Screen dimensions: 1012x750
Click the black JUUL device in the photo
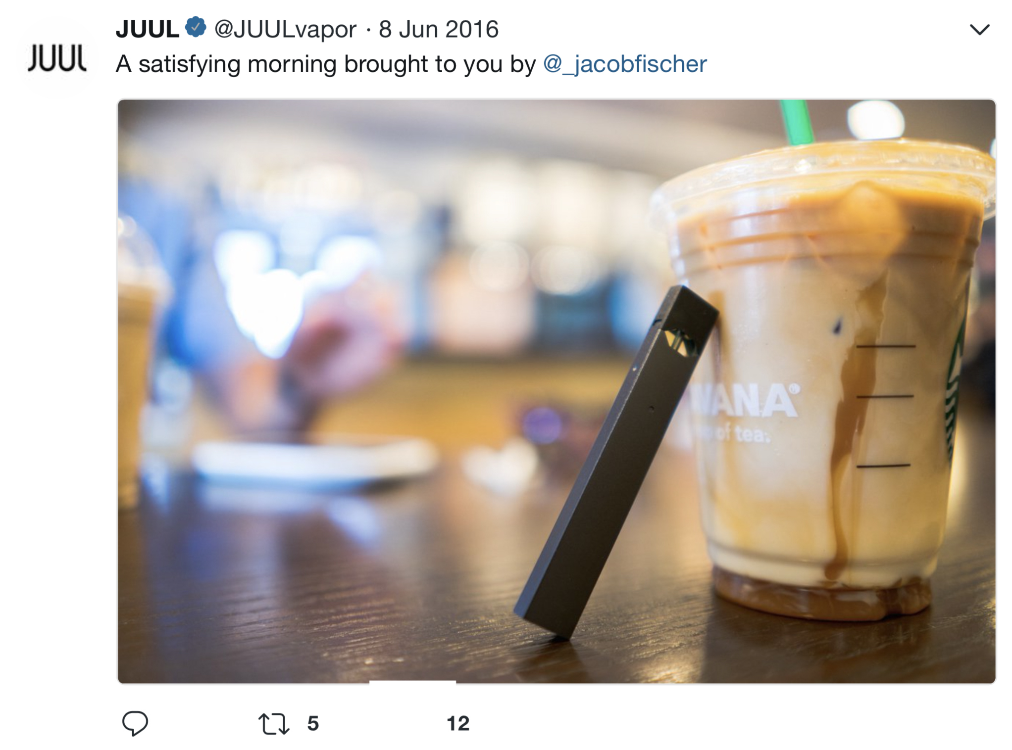coord(616,463)
